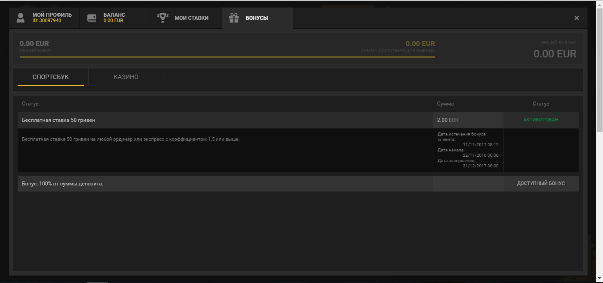Select the Бесплатная ставка 50 гривен row
The image size is (603, 283).
click(x=177, y=120)
